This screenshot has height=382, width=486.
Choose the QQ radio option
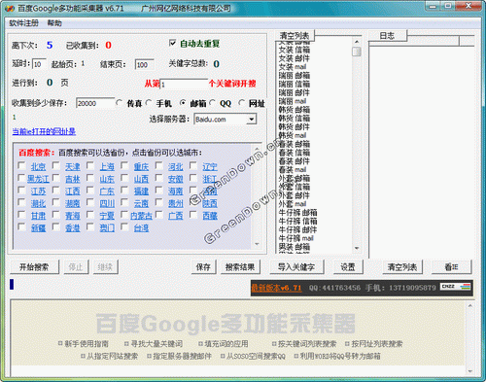coord(213,103)
